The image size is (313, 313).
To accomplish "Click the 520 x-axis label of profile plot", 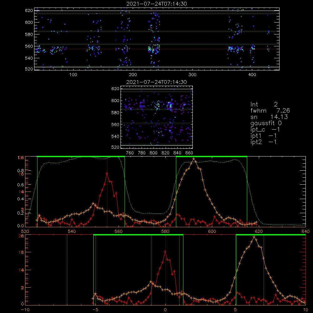I will click(x=25, y=231).
